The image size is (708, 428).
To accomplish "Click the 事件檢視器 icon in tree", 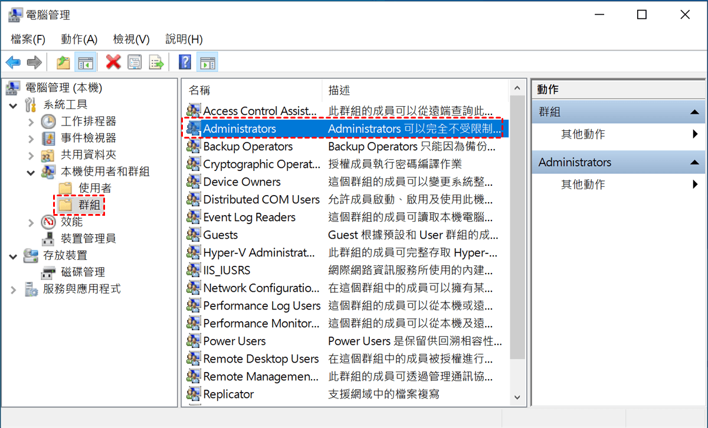I will point(48,139).
